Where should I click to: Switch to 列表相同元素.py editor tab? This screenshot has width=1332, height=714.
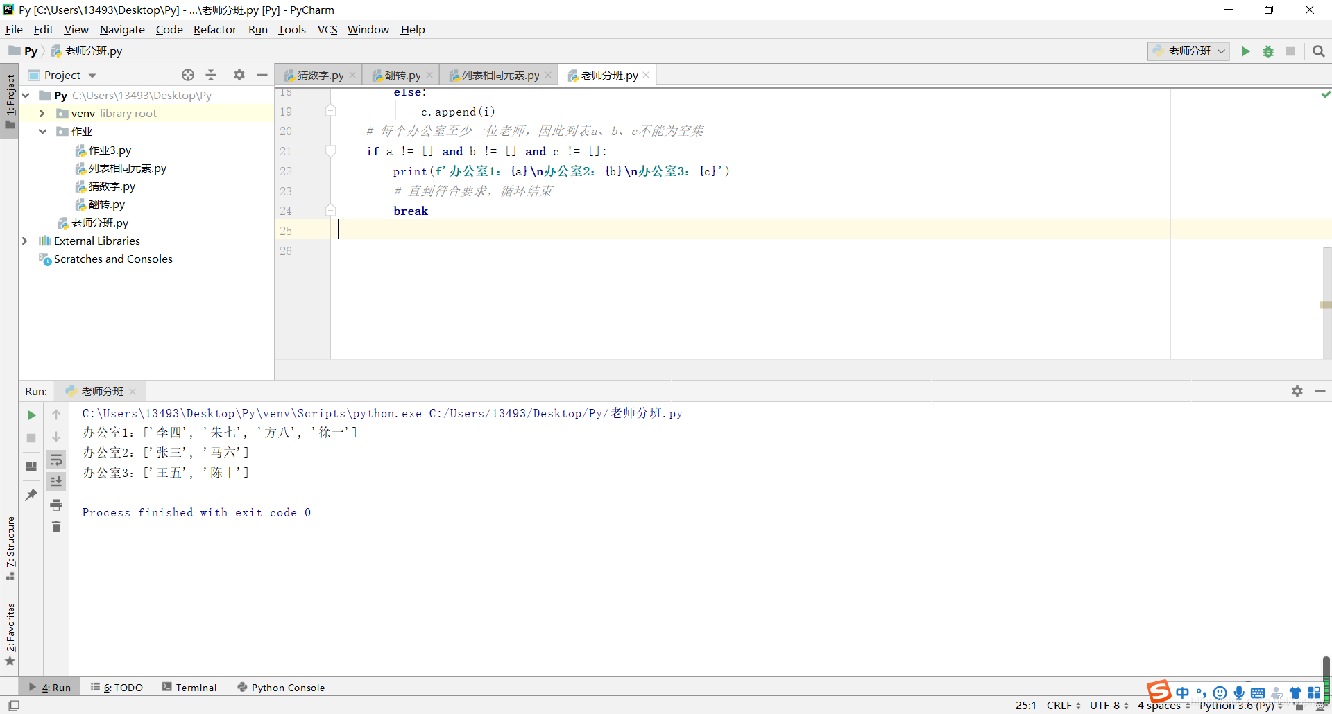pyautogui.click(x=499, y=76)
